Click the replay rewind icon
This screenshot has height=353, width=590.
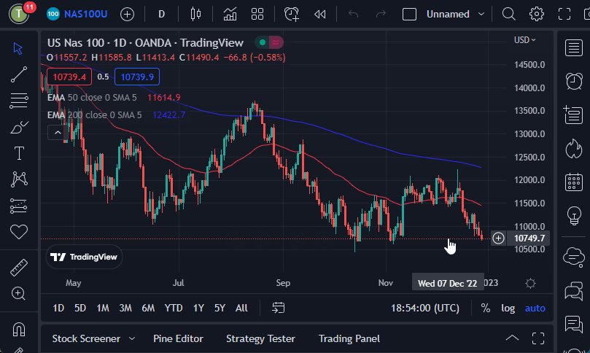tap(319, 14)
